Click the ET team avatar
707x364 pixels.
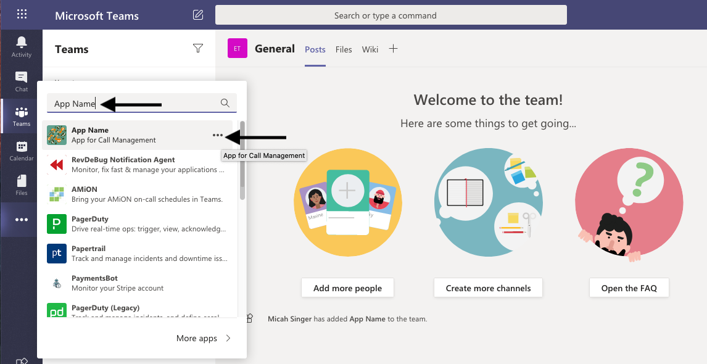237,49
